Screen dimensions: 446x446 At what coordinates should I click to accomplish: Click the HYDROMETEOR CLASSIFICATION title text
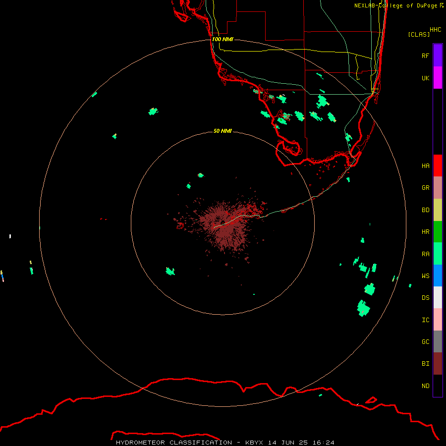(174, 443)
